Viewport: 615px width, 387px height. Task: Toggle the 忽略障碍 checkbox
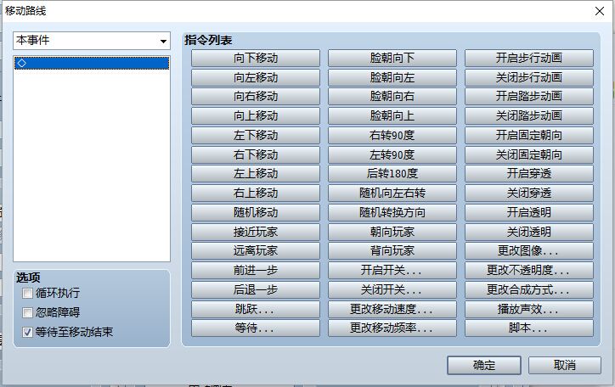click(27, 312)
